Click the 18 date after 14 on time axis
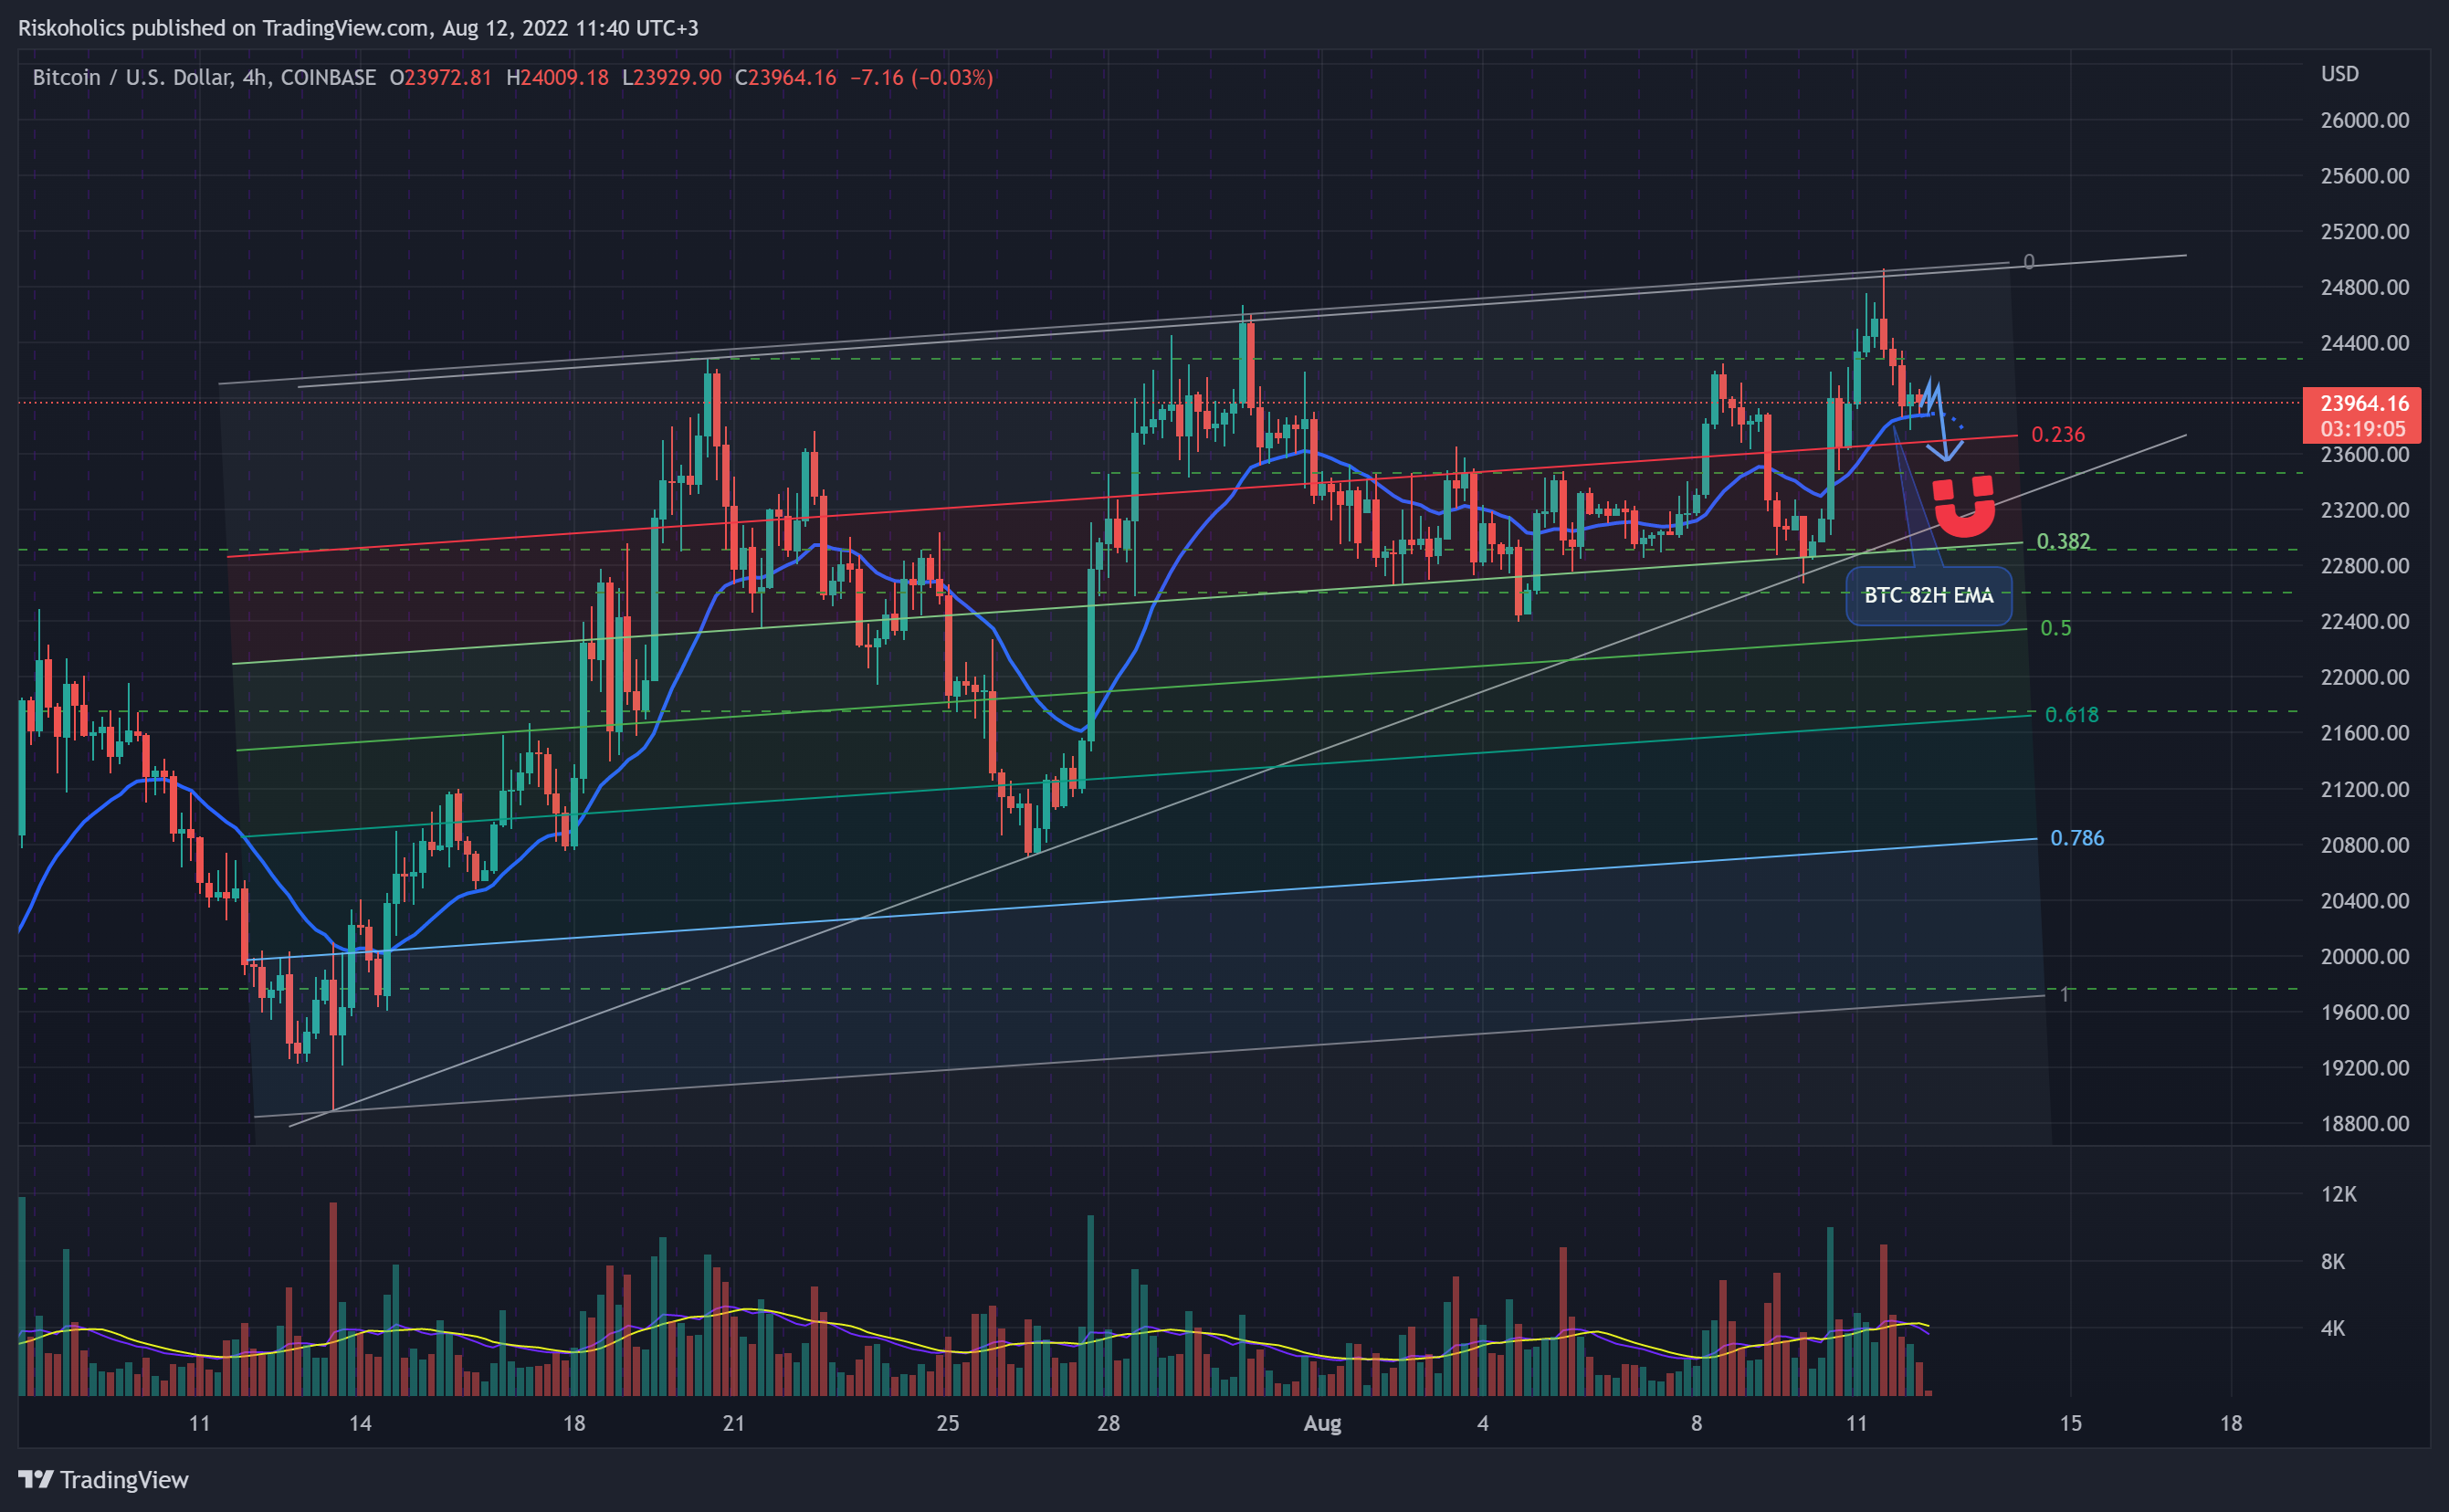 coord(574,1423)
